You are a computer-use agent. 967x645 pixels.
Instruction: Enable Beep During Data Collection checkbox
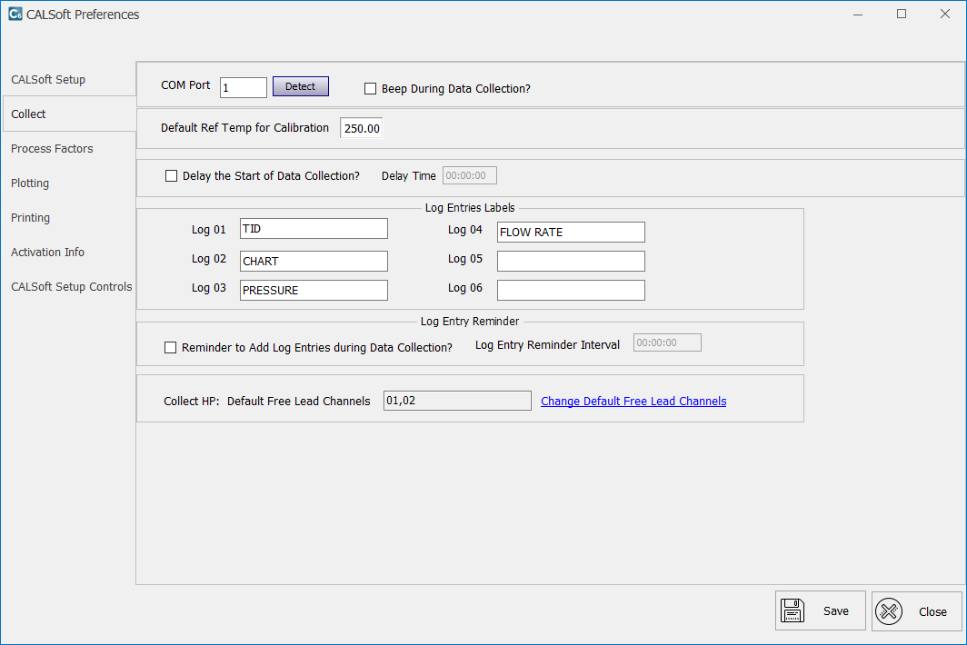pos(370,89)
